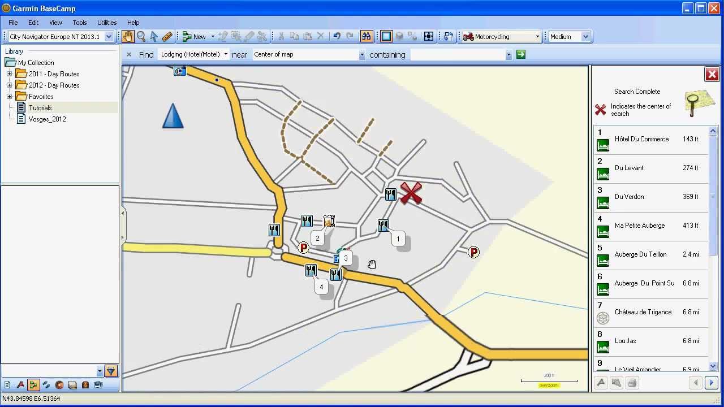Open the Help menu

tap(133, 23)
